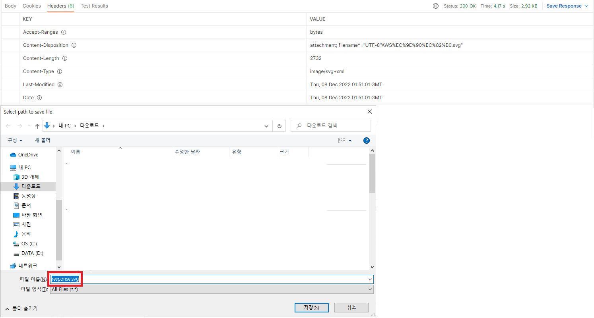
Task: Navigate up one folder level
Action: 37,125
